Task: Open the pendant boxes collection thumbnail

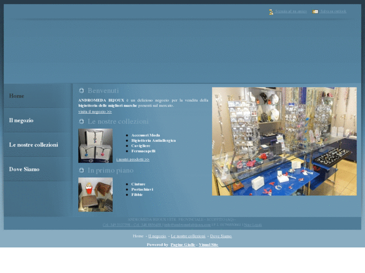Action: (x=95, y=146)
